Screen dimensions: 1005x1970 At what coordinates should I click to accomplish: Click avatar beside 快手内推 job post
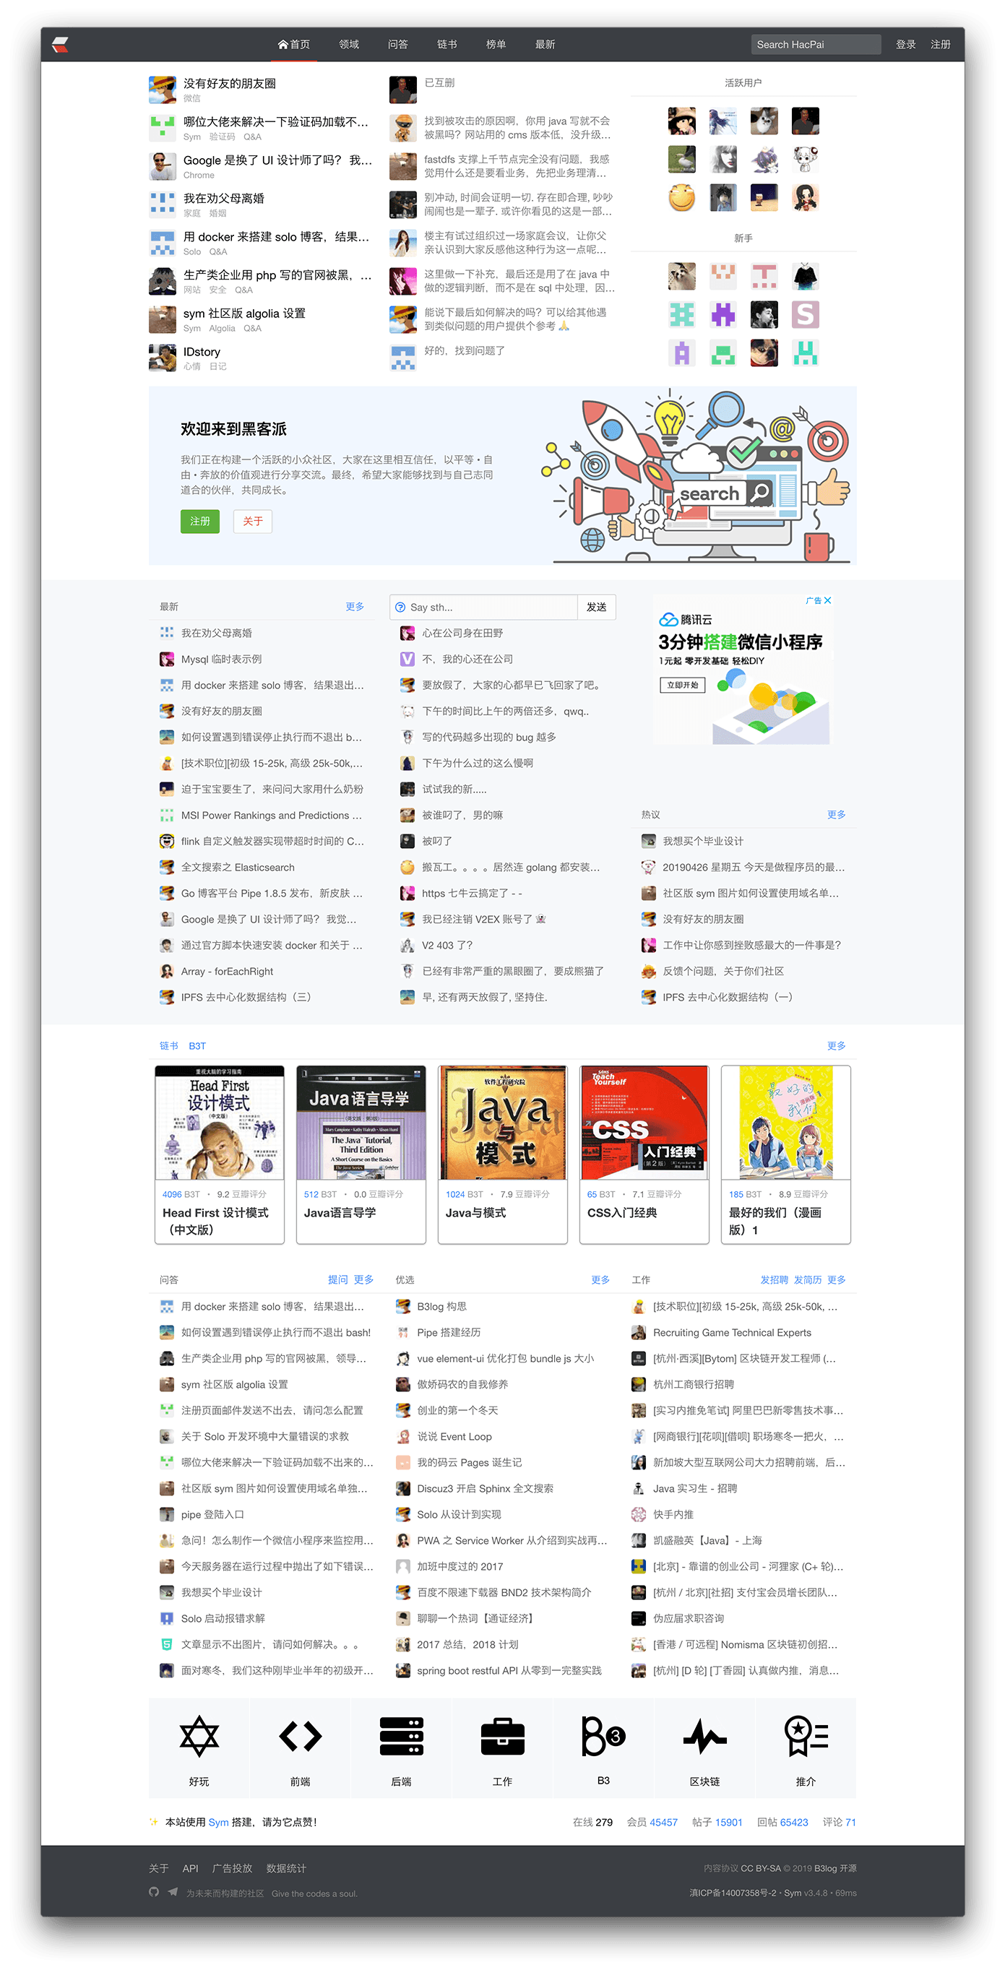[638, 1514]
